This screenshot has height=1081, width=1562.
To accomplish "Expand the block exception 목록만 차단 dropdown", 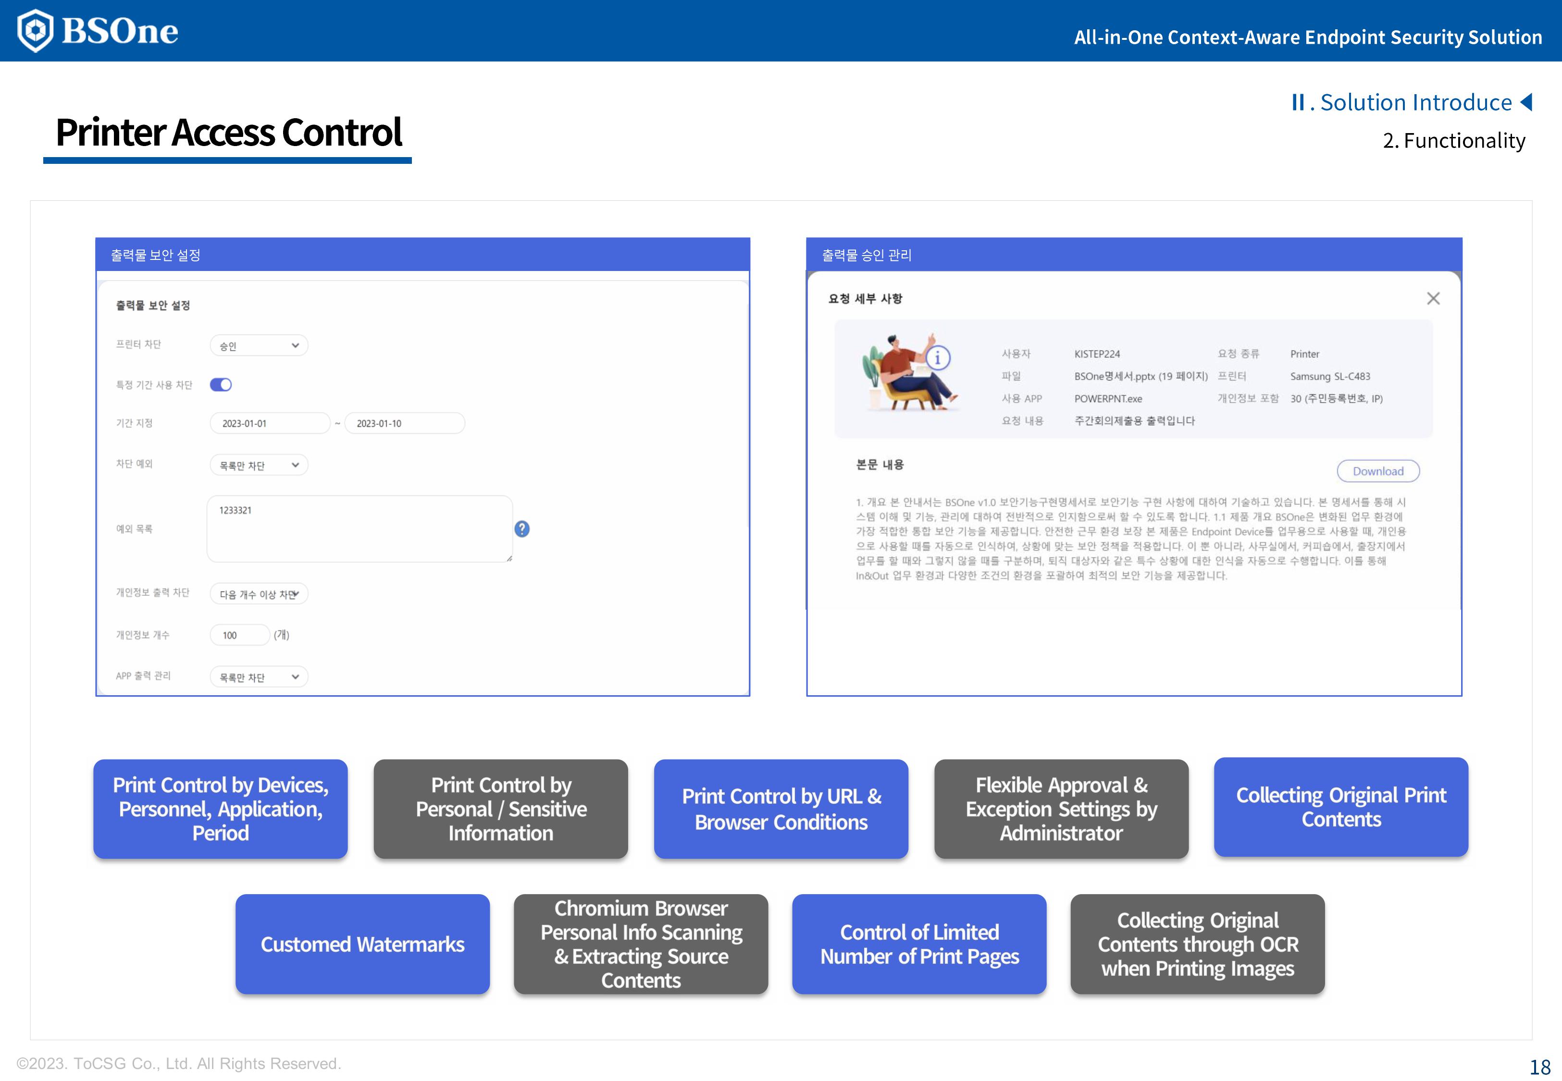I will (259, 466).
